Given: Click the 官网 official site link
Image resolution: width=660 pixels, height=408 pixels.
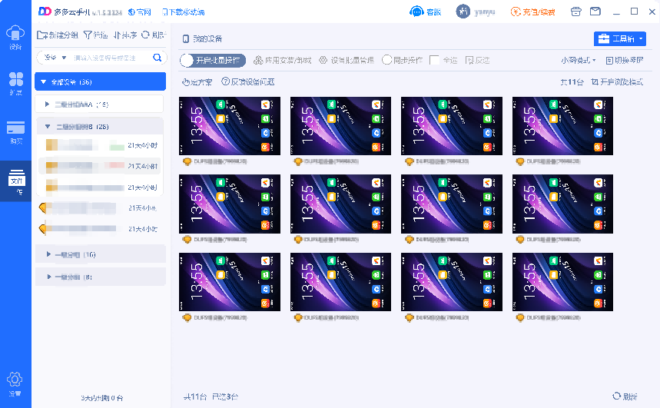Looking at the screenshot, I should 139,12.
